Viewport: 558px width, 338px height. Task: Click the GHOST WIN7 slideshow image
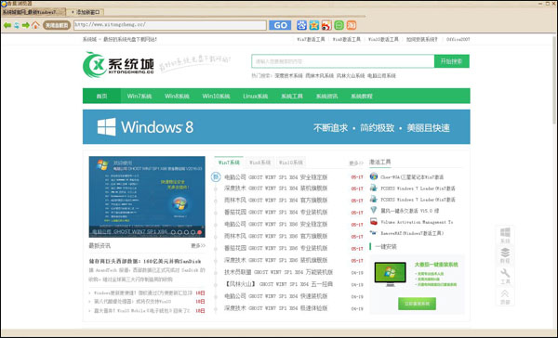[147, 197]
